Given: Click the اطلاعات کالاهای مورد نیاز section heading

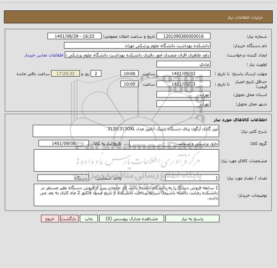Looking at the screenshot, I should pyautogui.click(x=240, y=120).
